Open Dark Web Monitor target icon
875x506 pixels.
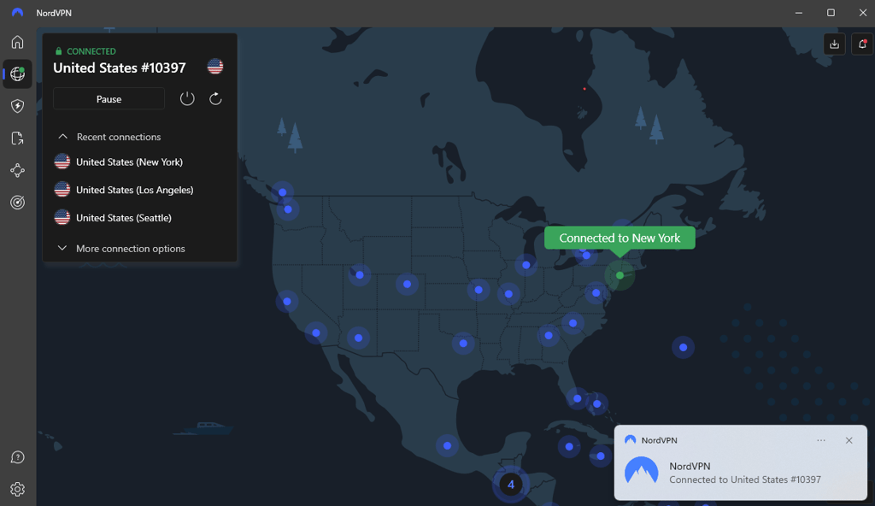click(17, 203)
